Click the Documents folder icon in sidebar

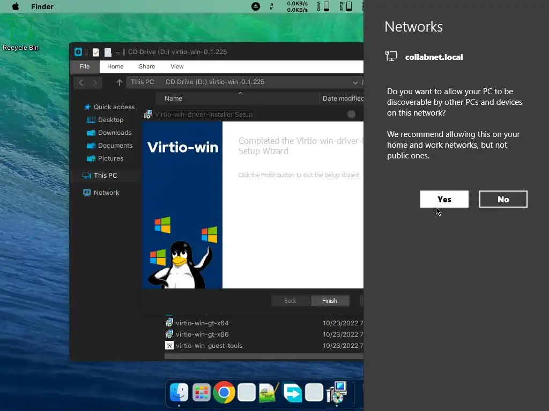pos(91,146)
